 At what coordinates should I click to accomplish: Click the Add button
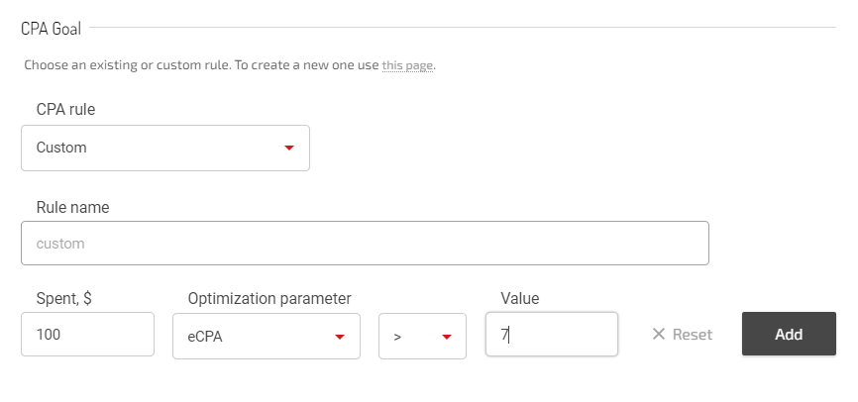[x=789, y=334]
